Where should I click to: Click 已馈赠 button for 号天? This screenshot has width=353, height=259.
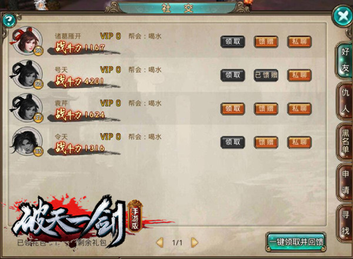[x=266, y=75]
